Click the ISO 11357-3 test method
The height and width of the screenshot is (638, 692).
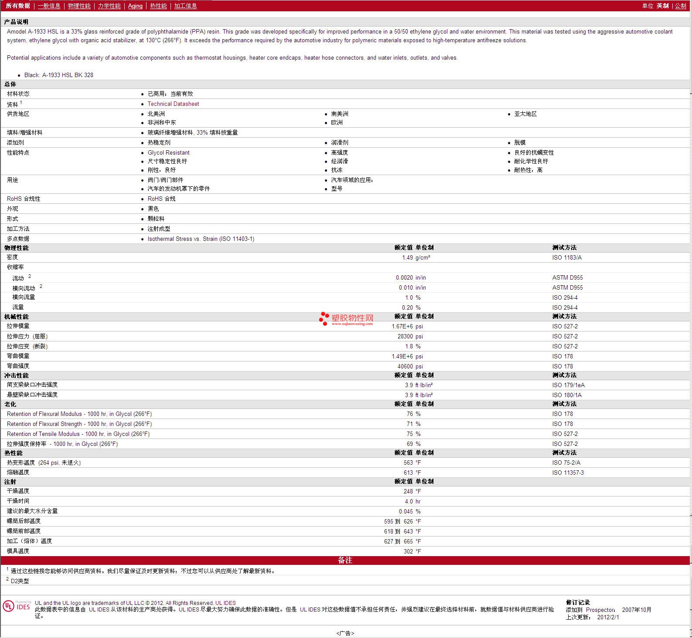click(568, 473)
